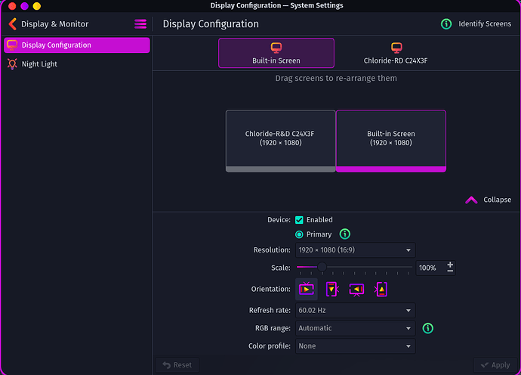
Task: Click info icon next to Primary
Action: tap(345, 234)
